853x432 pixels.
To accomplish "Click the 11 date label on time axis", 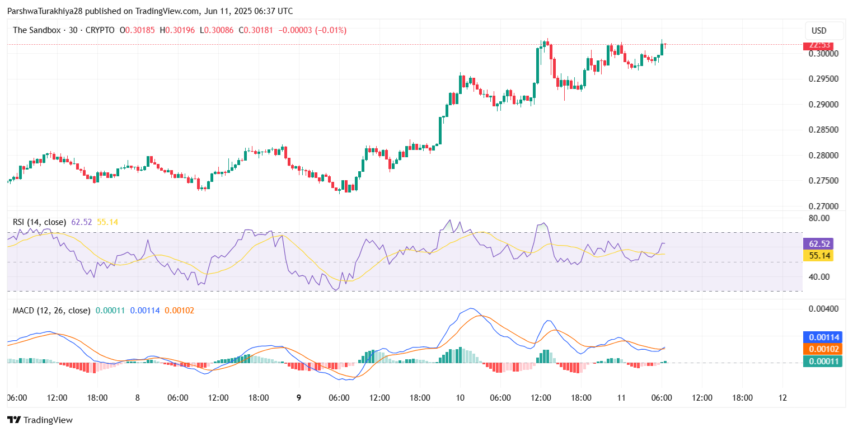I will (621, 398).
